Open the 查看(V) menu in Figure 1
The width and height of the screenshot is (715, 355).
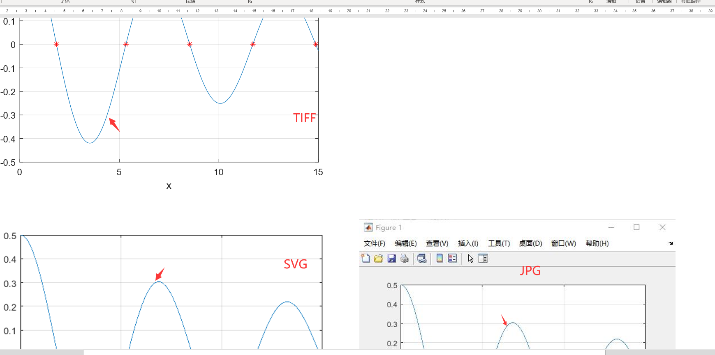tap(437, 243)
